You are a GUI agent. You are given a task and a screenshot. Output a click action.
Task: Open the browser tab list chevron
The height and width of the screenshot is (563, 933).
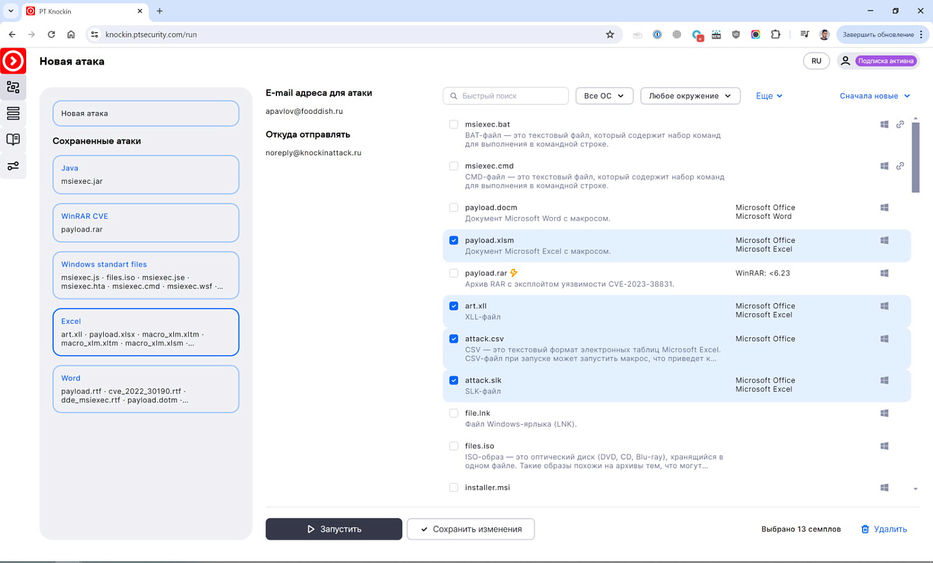[x=11, y=11]
